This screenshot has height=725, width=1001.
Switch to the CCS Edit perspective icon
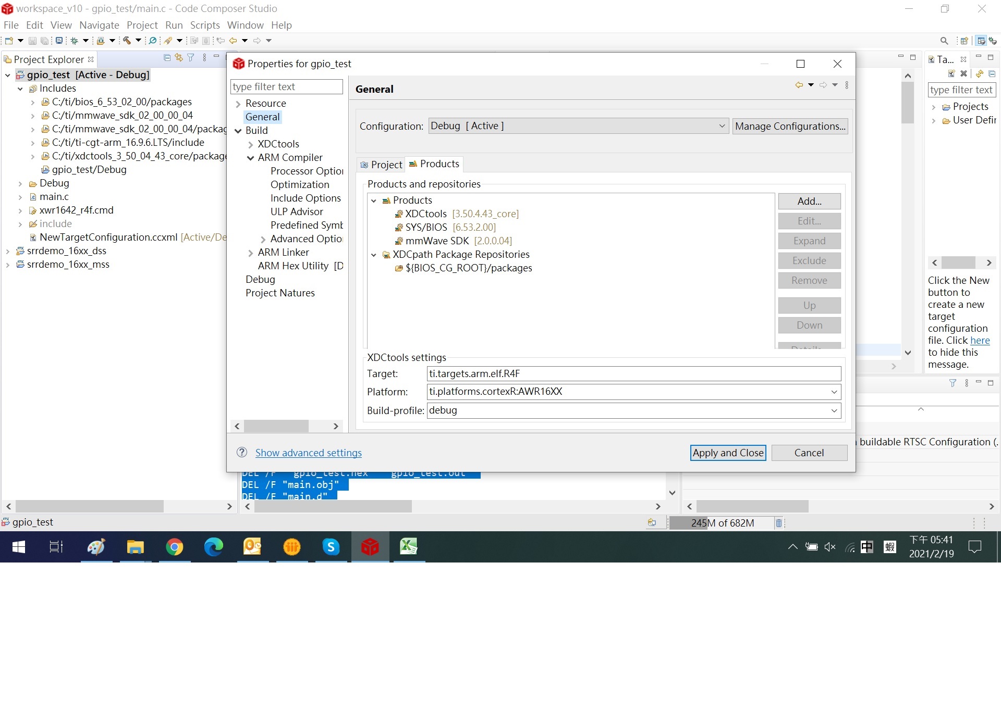click(981, 41)
